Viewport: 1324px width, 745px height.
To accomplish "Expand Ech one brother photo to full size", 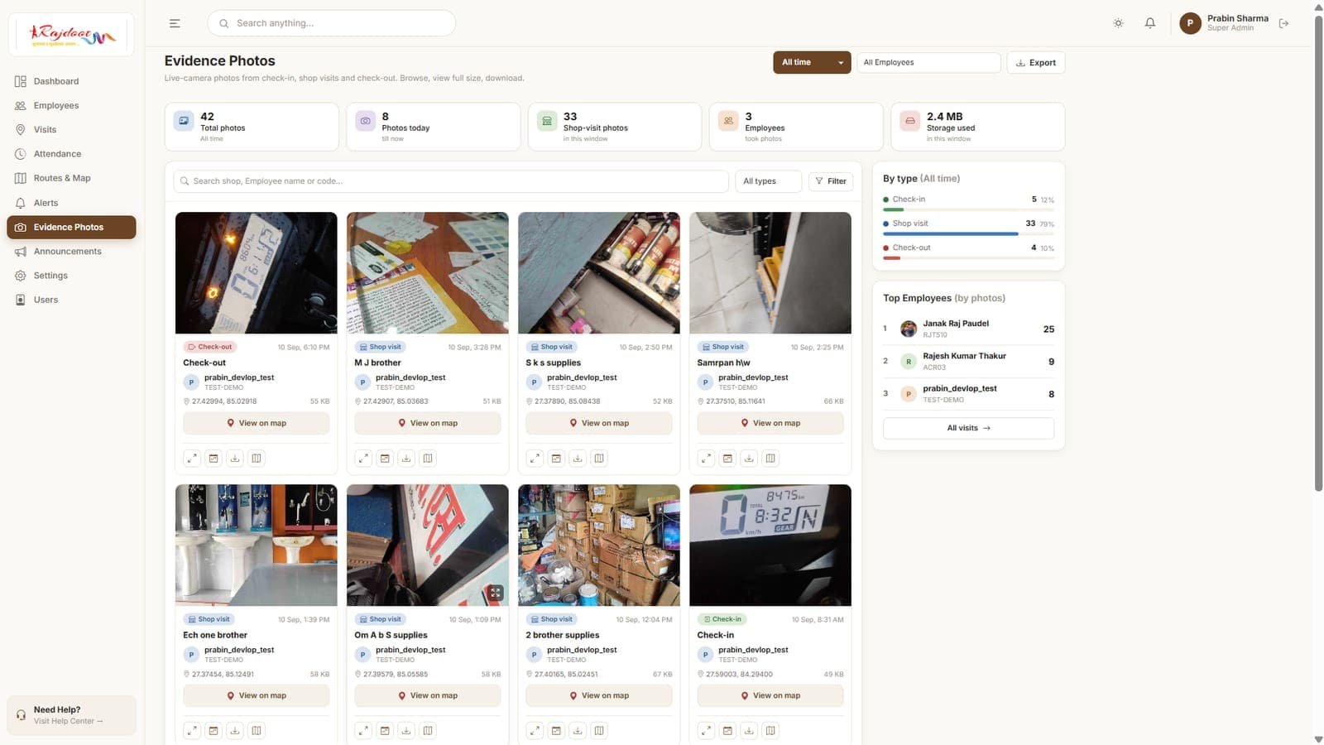I will coord(192,731).
